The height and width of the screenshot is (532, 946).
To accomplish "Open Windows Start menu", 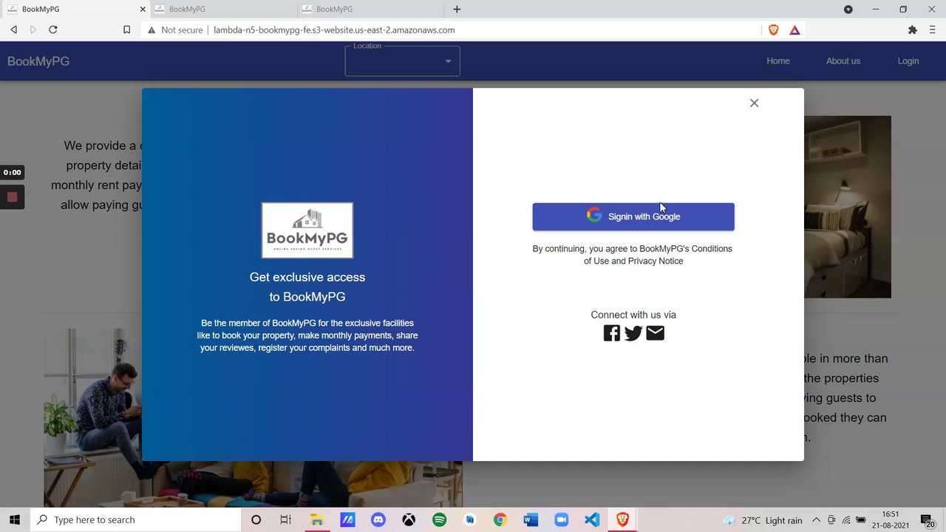I will coord(14,519).
